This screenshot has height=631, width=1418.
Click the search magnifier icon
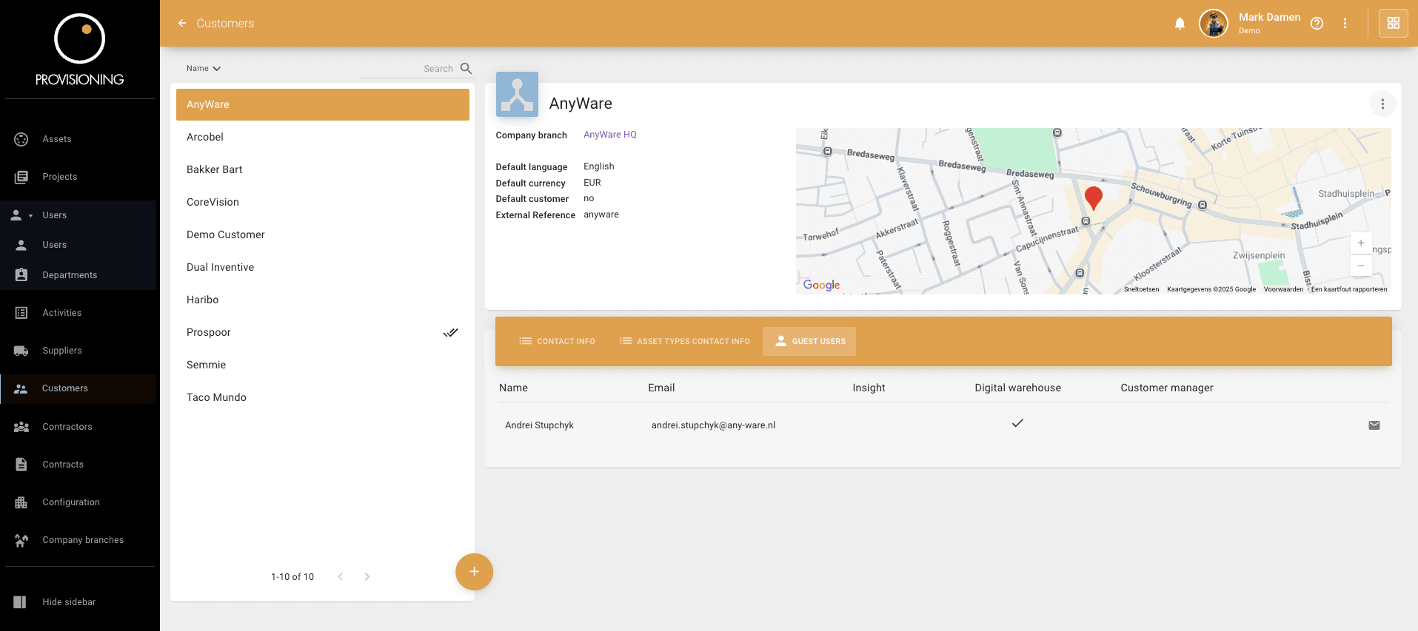(x=466, y=68)
